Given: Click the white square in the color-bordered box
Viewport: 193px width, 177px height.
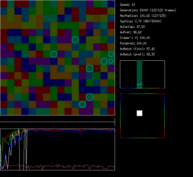Looking at the screenshot, I should coord(140,113).
